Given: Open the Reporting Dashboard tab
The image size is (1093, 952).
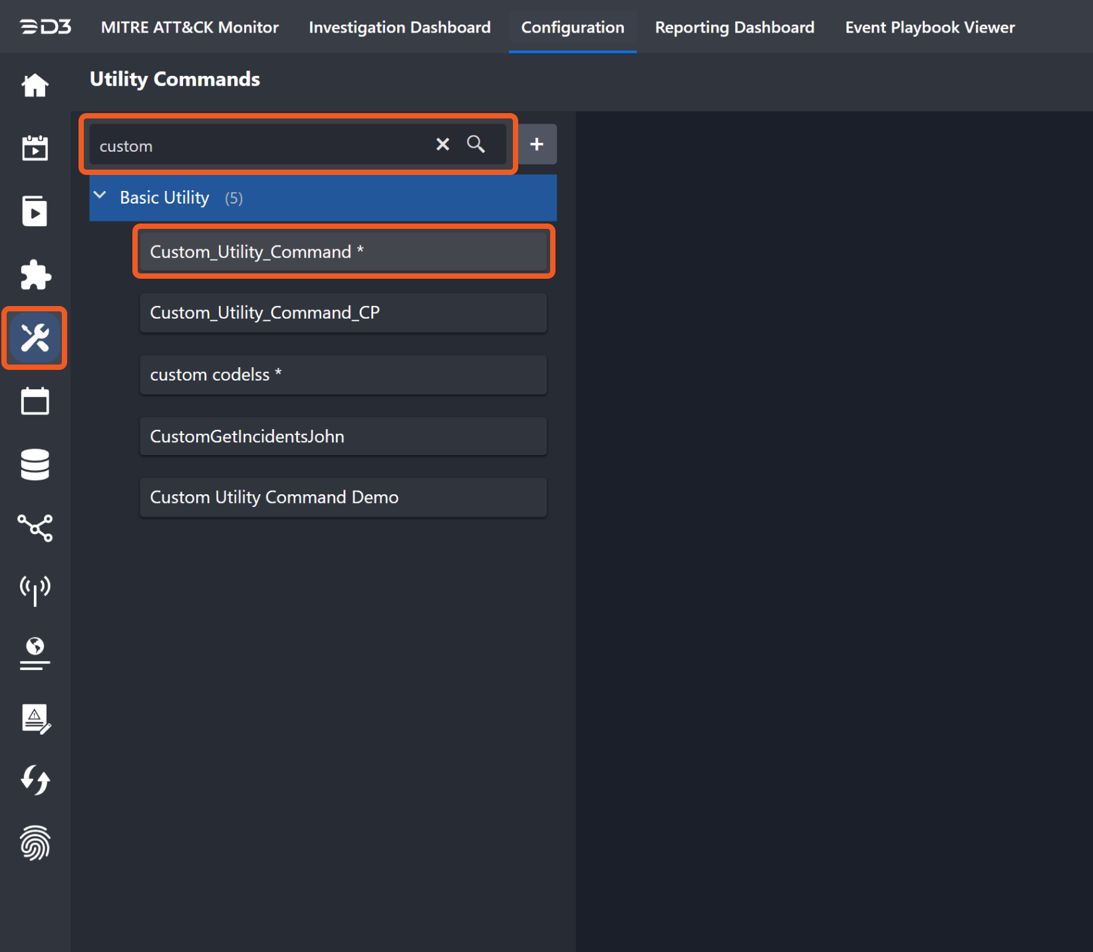Looking at the screenshot, I should point(734,27).
